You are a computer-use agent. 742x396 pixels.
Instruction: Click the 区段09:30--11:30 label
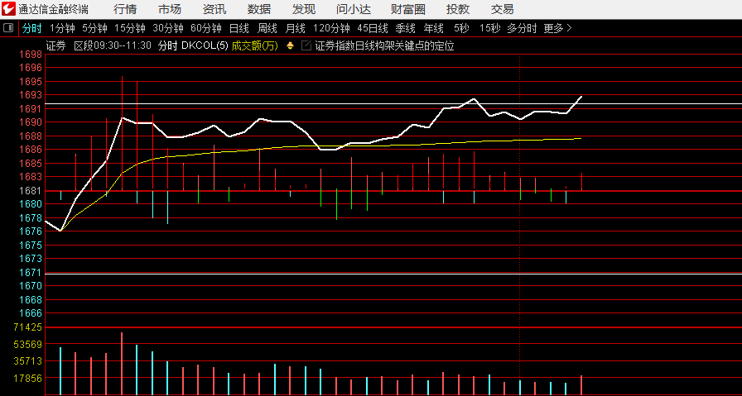pyautogui.click(x=113, y=45)
